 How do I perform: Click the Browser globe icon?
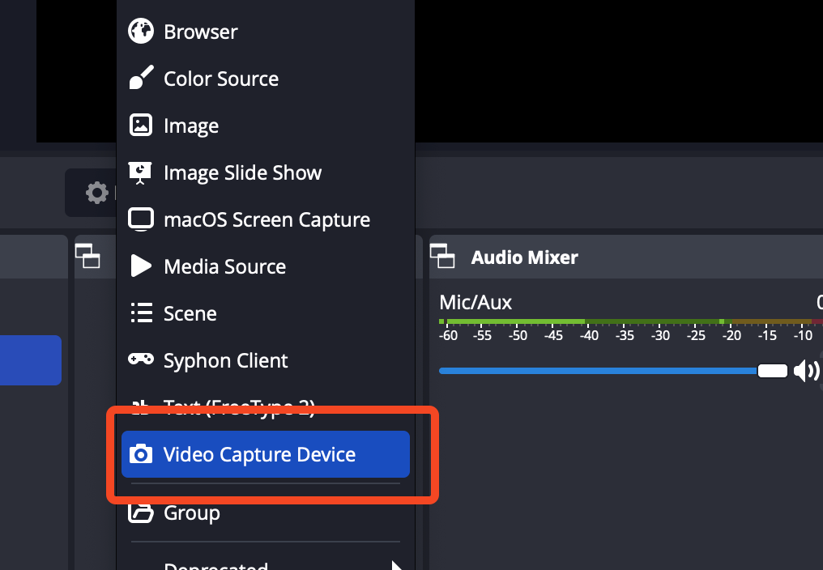[x=141, y=32]
